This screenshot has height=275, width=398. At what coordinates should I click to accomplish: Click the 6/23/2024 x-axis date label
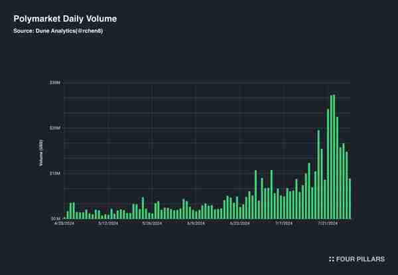[239, 223]
